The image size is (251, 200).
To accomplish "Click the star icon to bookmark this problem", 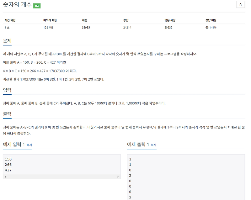I will pyautogui.click(x=240, y=4).
